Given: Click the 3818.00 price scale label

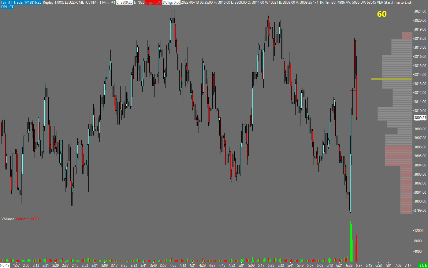Looking at the screenshot, I should pos(420,39).
